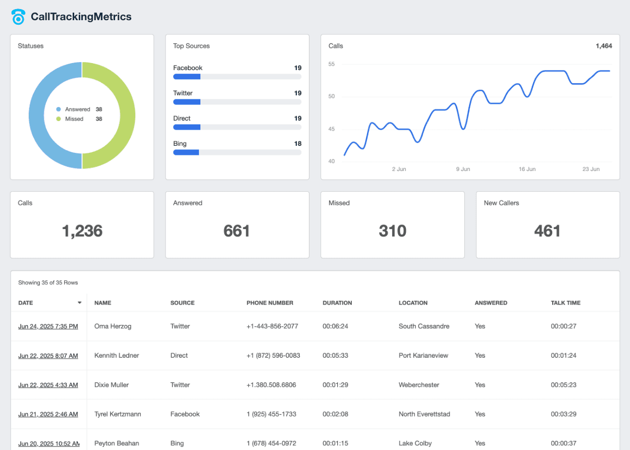630x450 pixels.
Task: Open the DATE column sort dropdown
Action: (x=79, y=303)
